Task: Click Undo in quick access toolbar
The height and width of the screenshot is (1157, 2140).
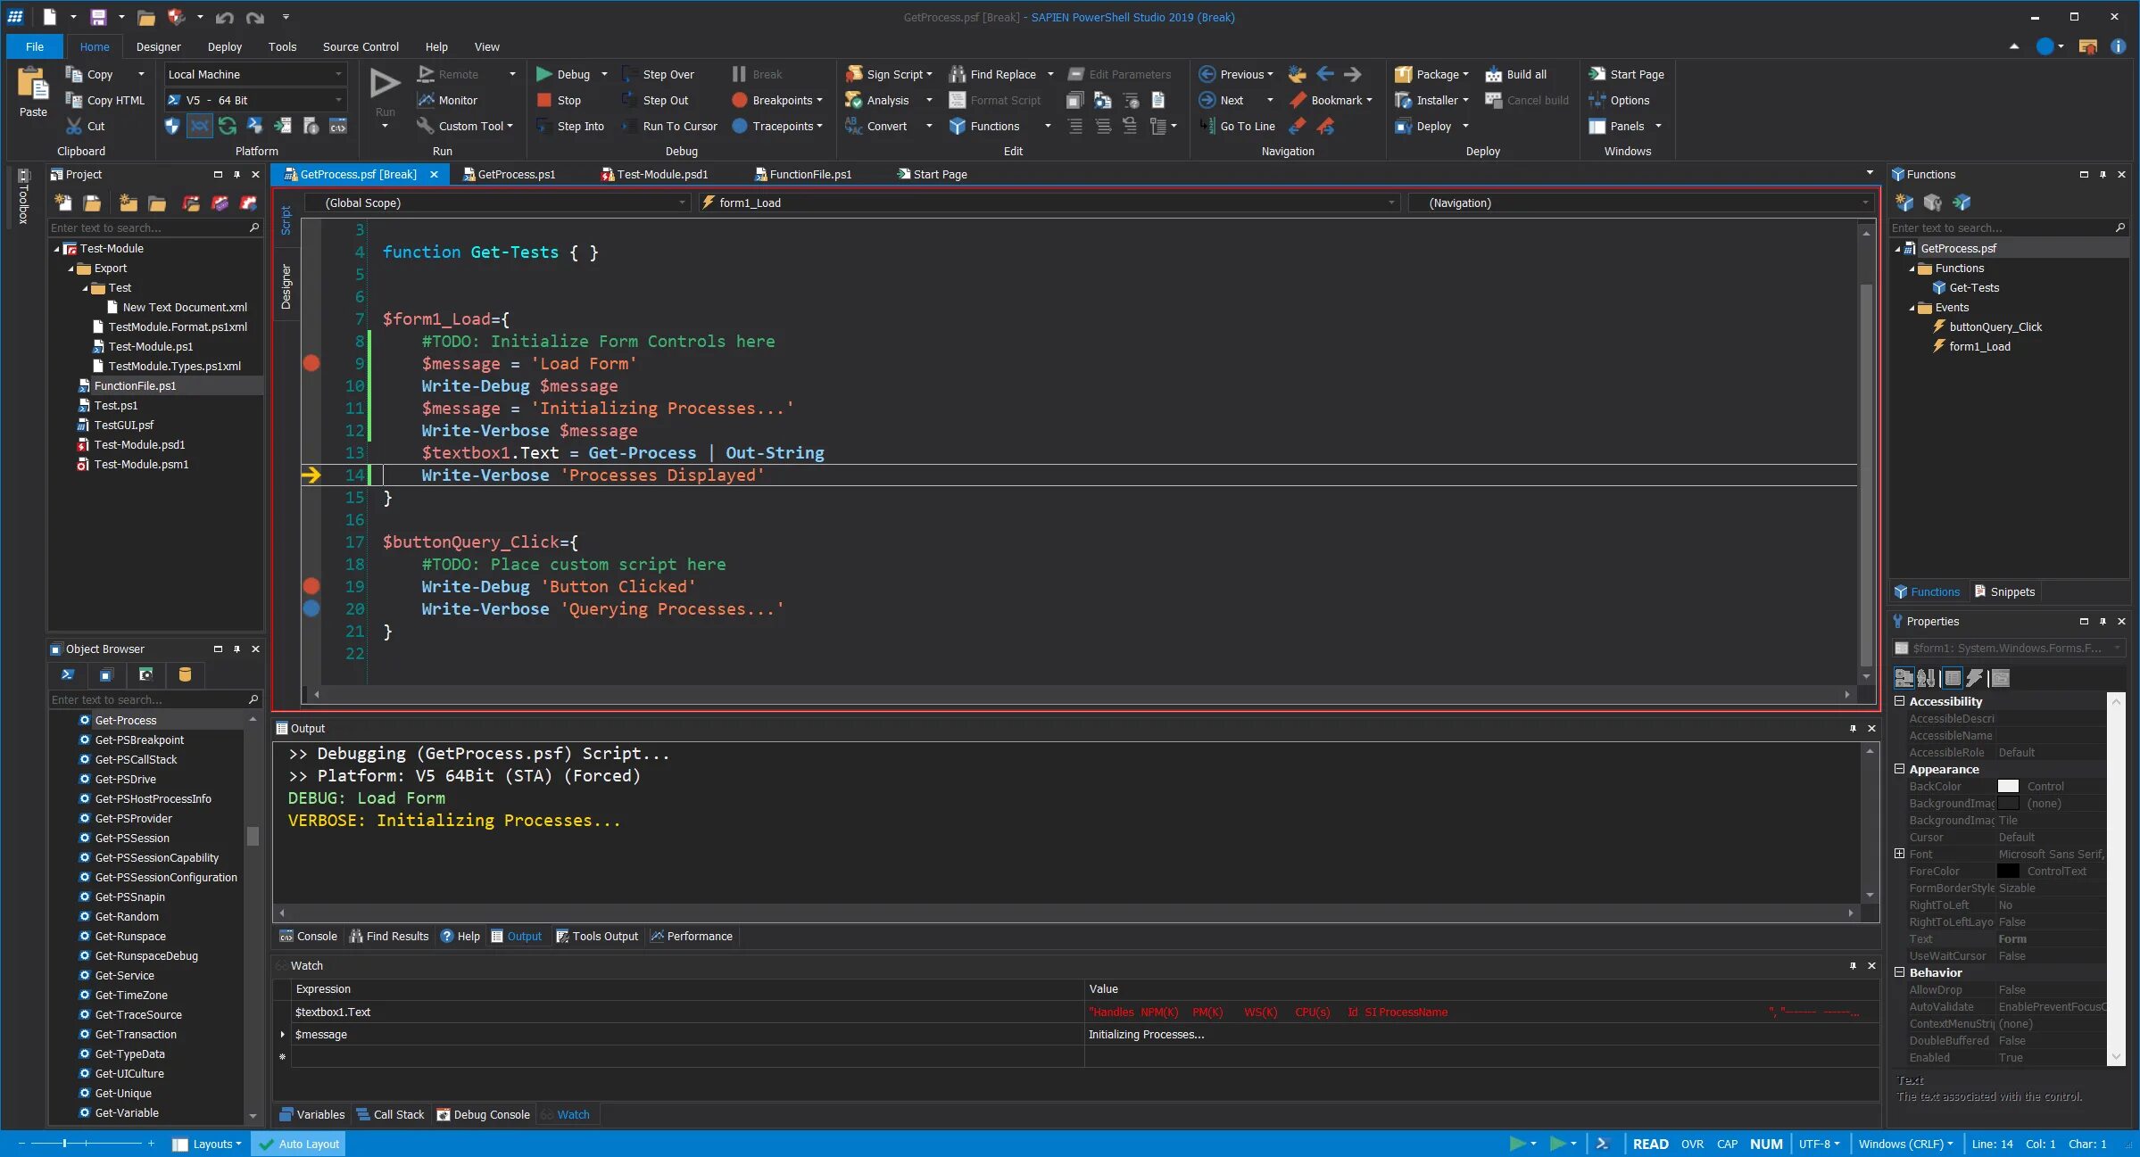Action: (224, 17)
